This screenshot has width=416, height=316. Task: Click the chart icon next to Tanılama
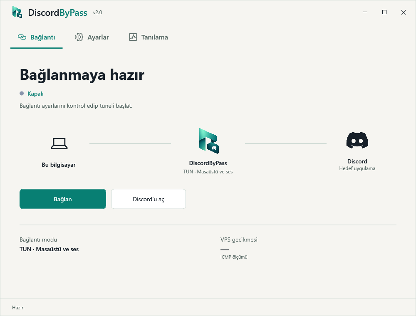(x=133, y=37)
